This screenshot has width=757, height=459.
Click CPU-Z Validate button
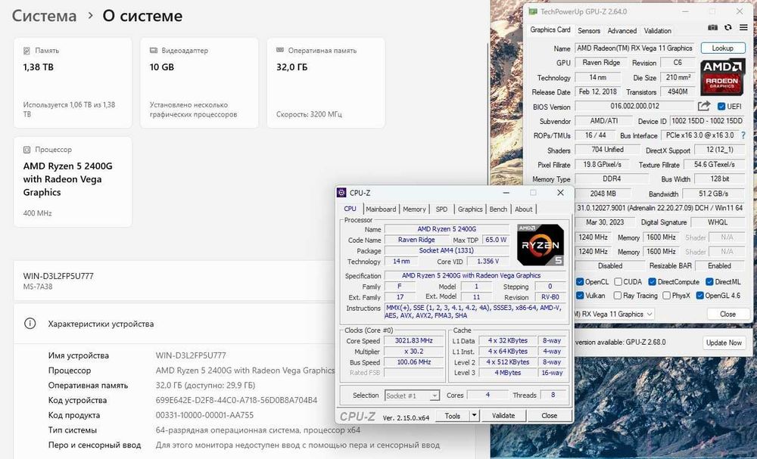click(503, 415)
